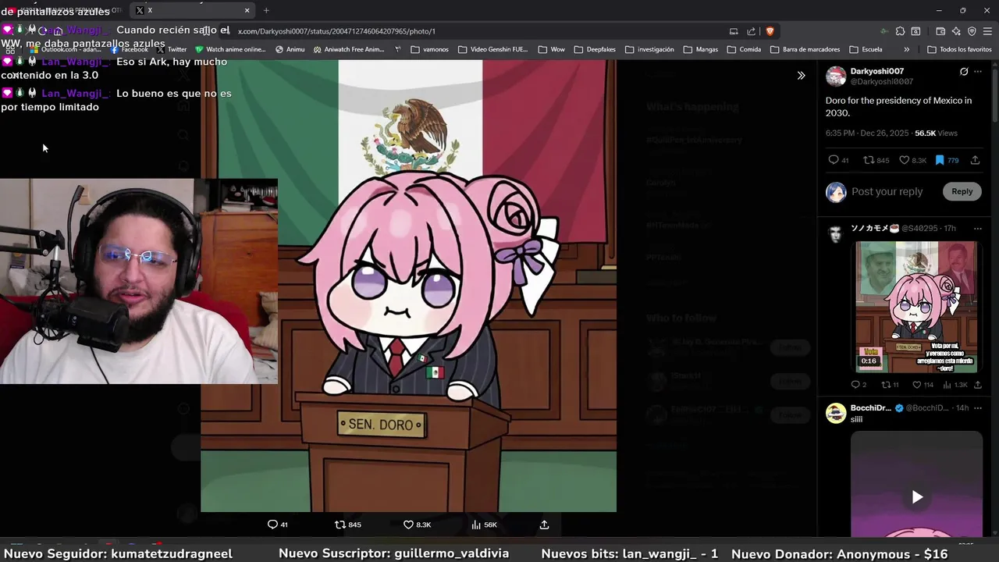Play the video in the BocchiDr reply
This screenshot has height=562, width=999.
click(x=917, y=496)
